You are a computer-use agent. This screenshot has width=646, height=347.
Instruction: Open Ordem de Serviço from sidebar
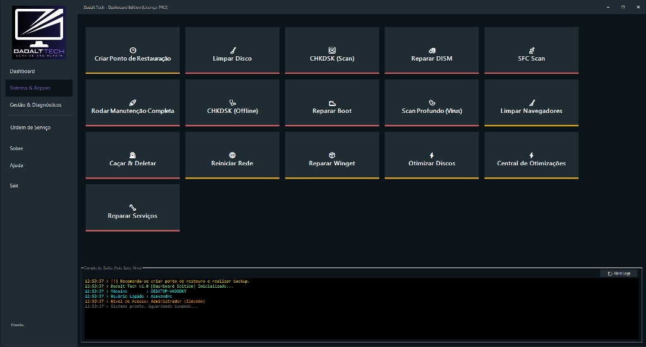coord(30,127)
